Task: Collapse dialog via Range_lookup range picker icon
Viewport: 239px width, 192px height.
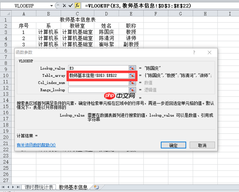Action: click(x=132, y=90)
